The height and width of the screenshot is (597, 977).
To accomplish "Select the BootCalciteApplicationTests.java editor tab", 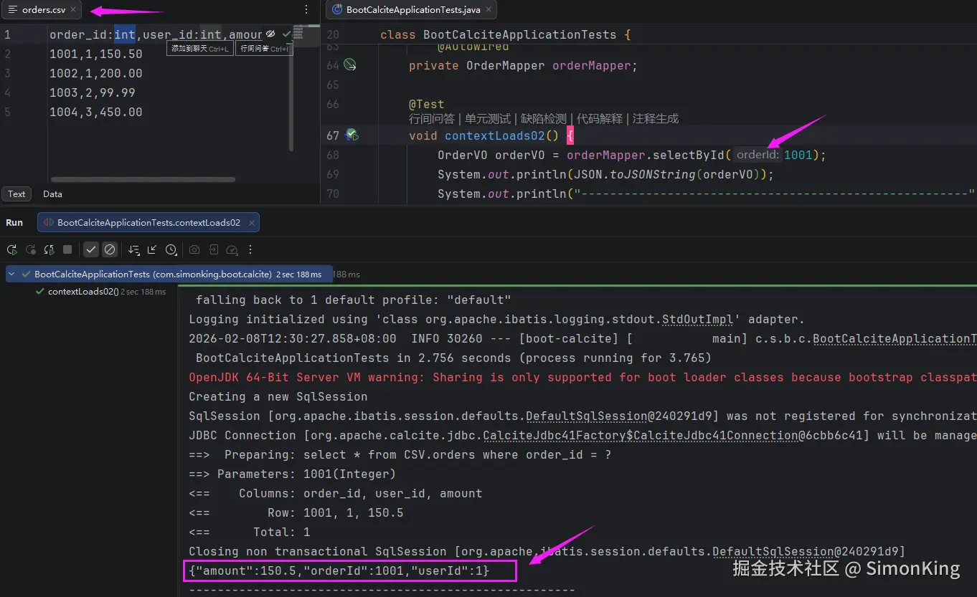I will (412, 10).
